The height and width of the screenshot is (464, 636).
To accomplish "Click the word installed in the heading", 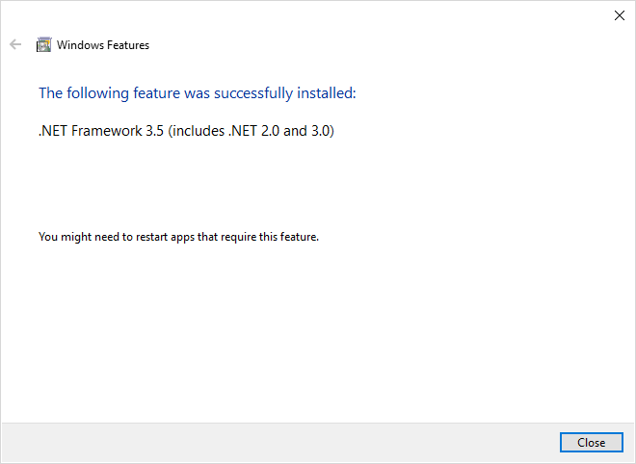I will [x=327, y=93].
